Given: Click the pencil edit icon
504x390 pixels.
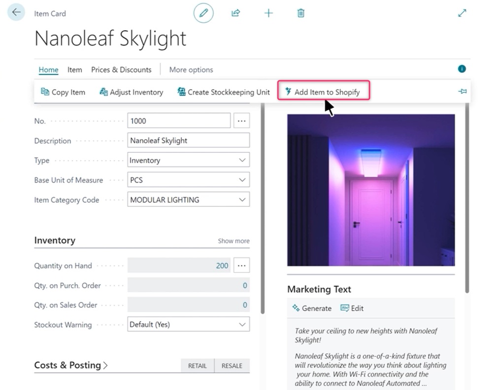Looking at the screenshot, I should pos(203,13).
